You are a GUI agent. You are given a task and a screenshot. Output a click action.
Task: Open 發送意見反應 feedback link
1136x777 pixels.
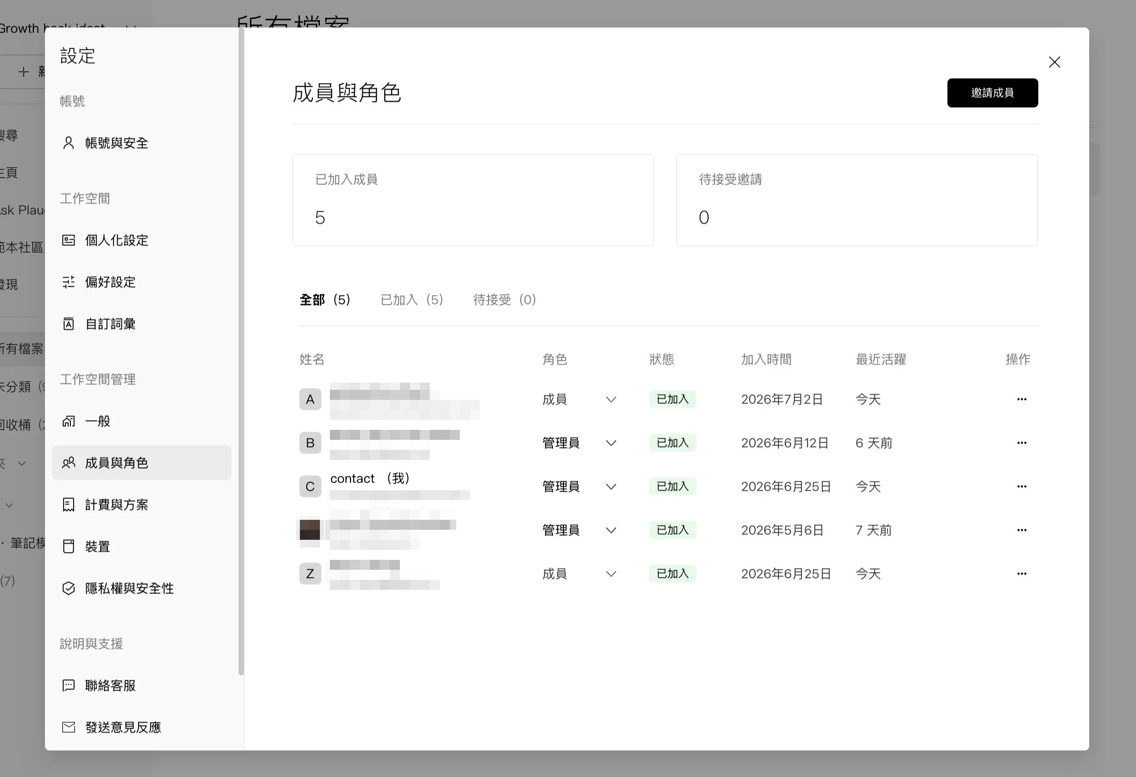pyautogui.click(x=141, y=727)
